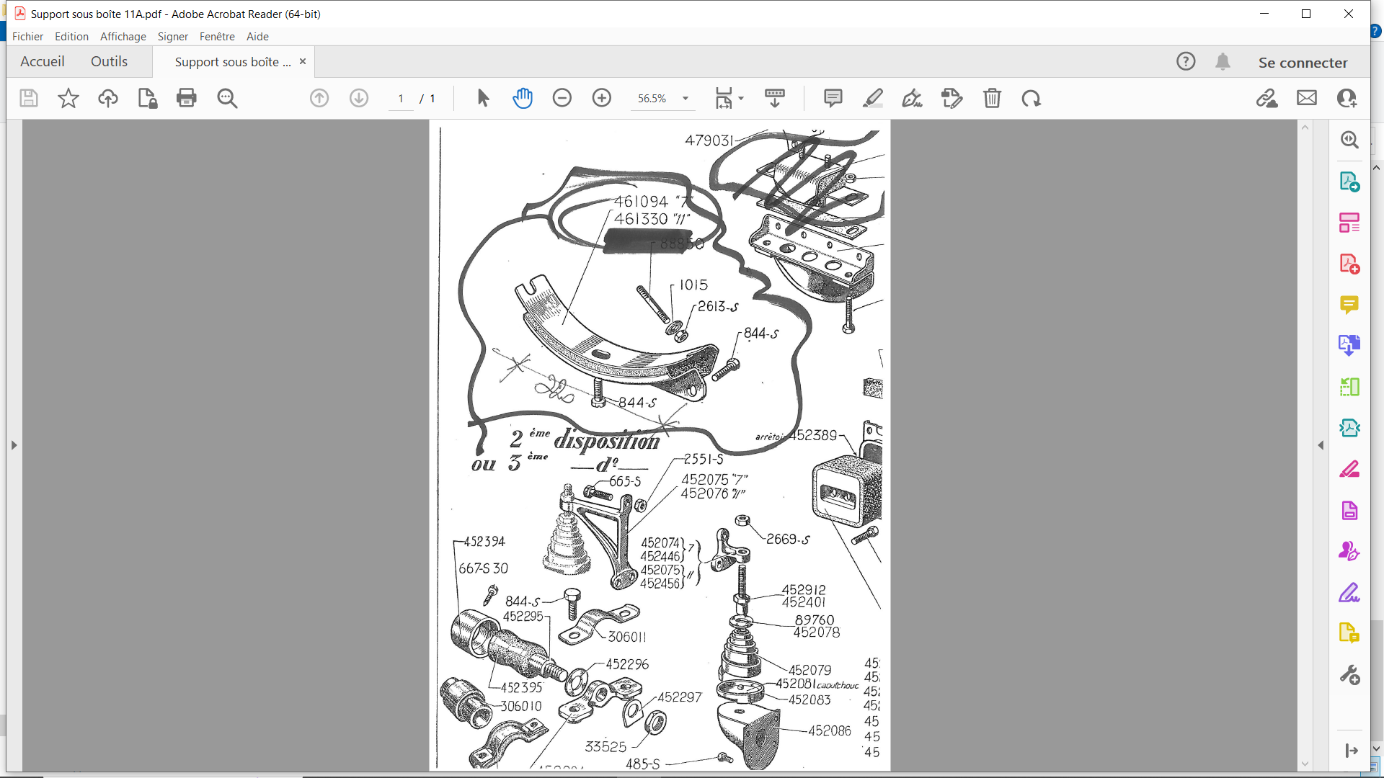
Task: Open the protect file icon
Action: tap(147, 98)
